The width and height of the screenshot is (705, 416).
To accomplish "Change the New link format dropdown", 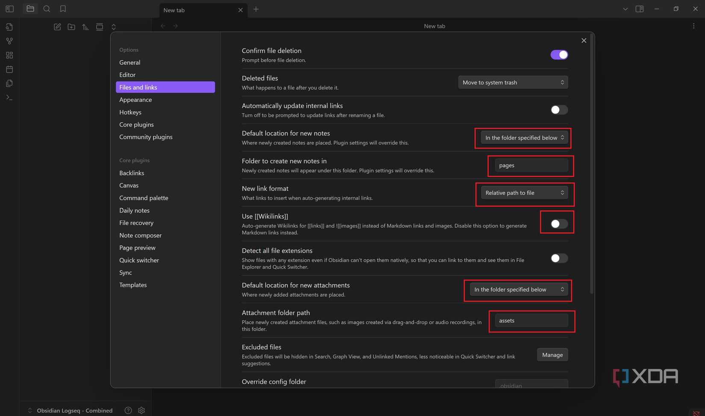I will (x=524, y=193).
